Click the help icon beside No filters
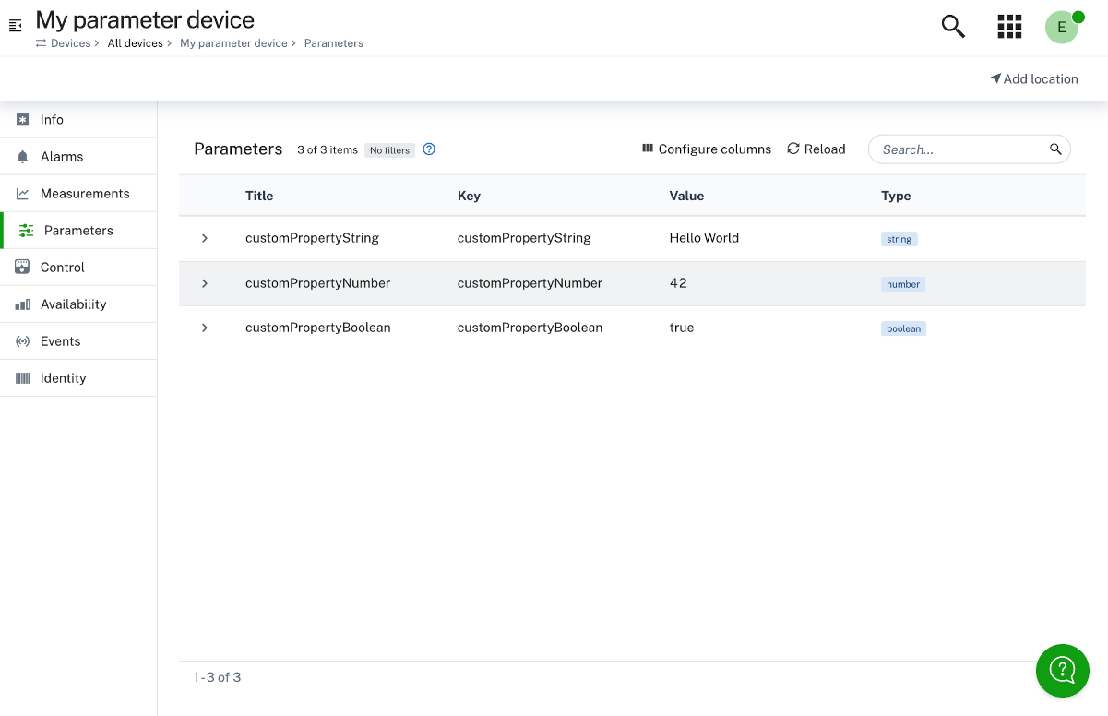 point(429,149)
